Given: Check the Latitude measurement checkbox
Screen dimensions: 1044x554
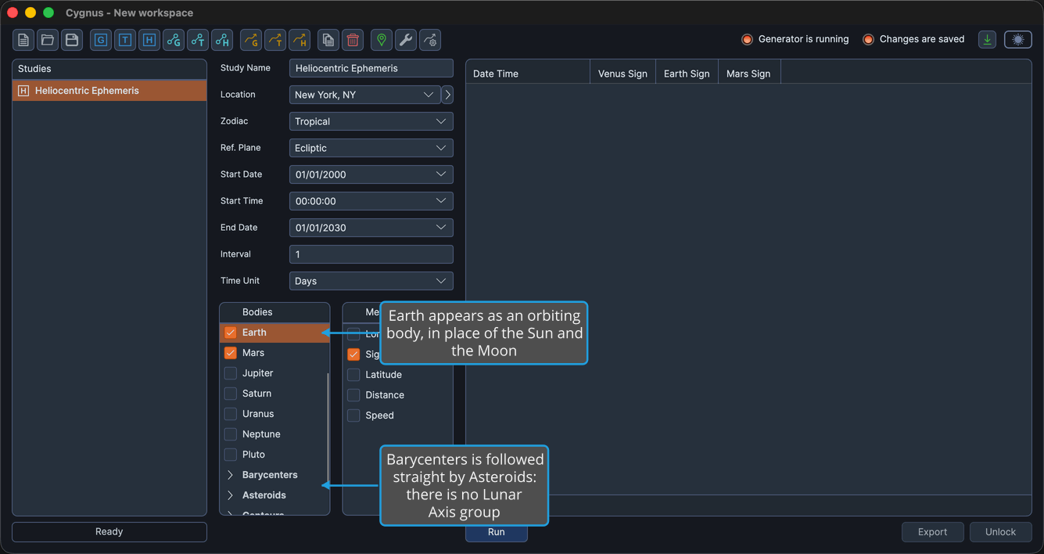Looking at the screenshot, I should click(353, 375).
